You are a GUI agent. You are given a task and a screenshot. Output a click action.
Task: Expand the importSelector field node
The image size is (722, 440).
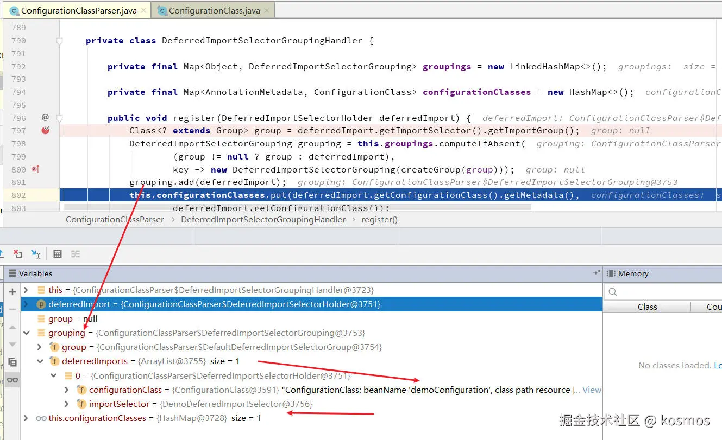tap(67, 404)
